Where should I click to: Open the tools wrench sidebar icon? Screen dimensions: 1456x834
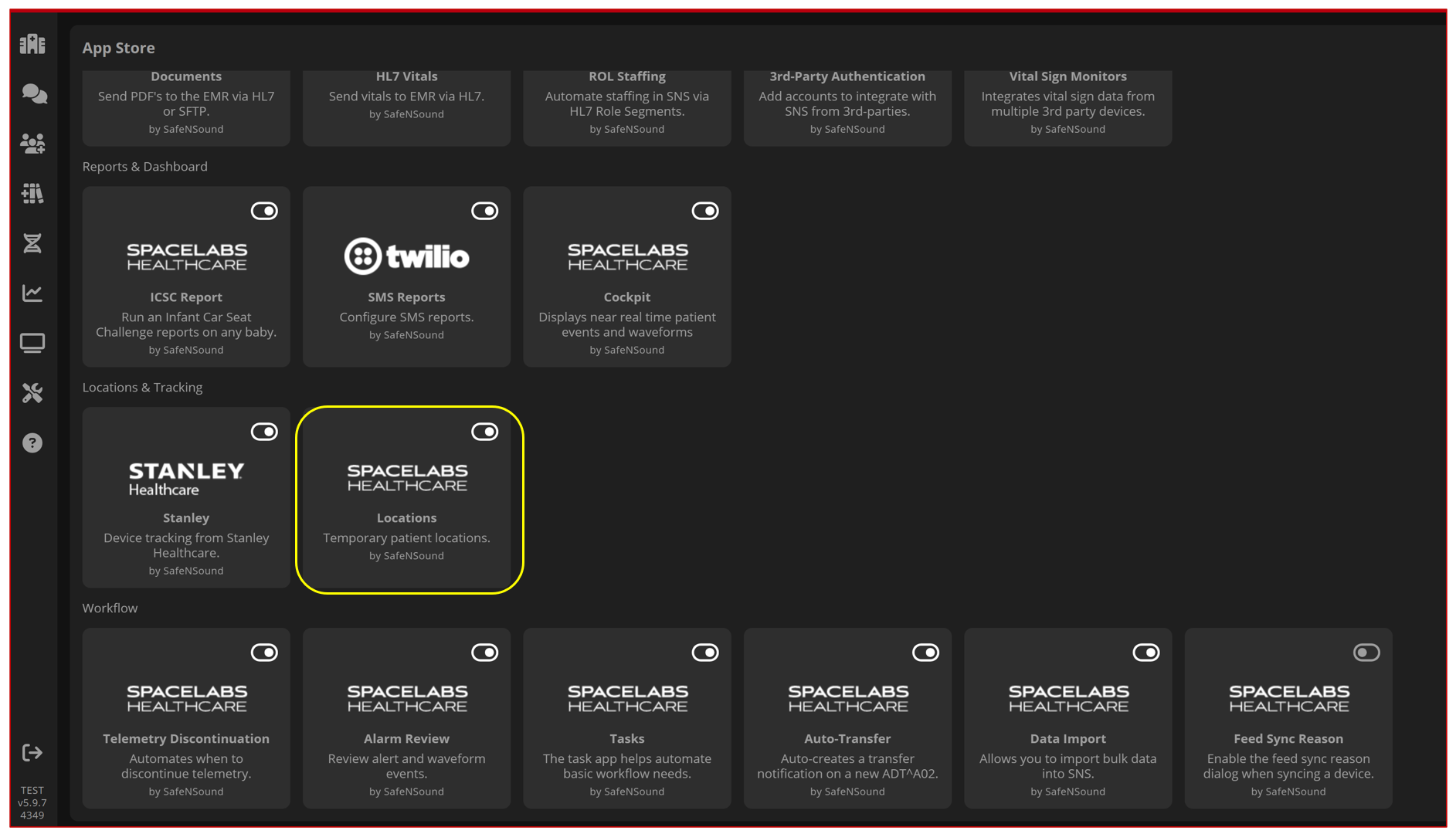click(x=32, y=393)
